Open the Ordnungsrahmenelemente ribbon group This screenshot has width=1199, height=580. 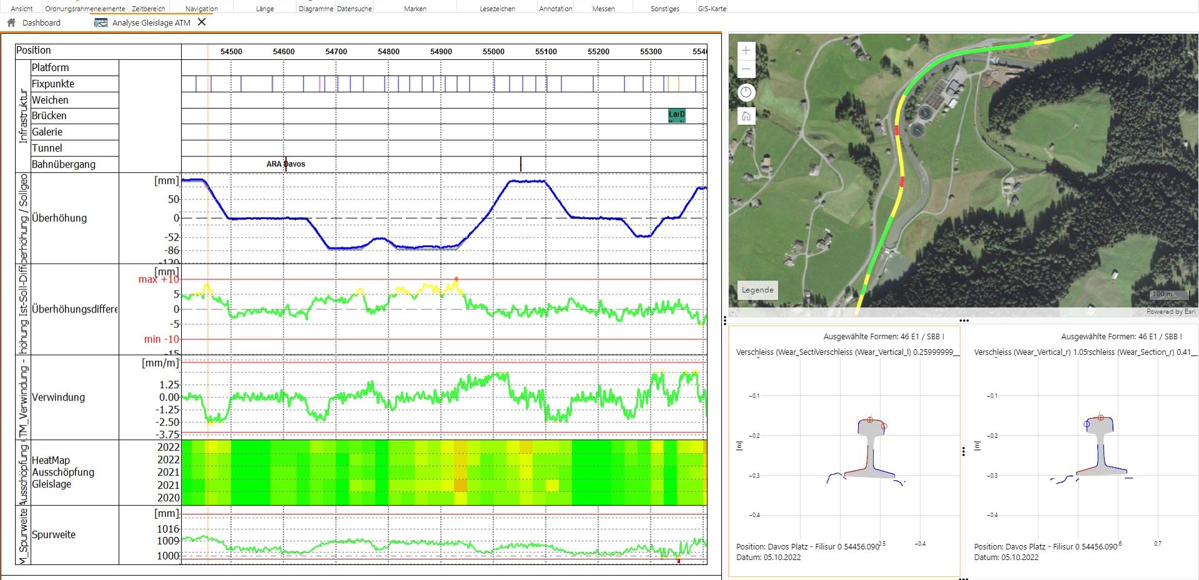[85, 9]
